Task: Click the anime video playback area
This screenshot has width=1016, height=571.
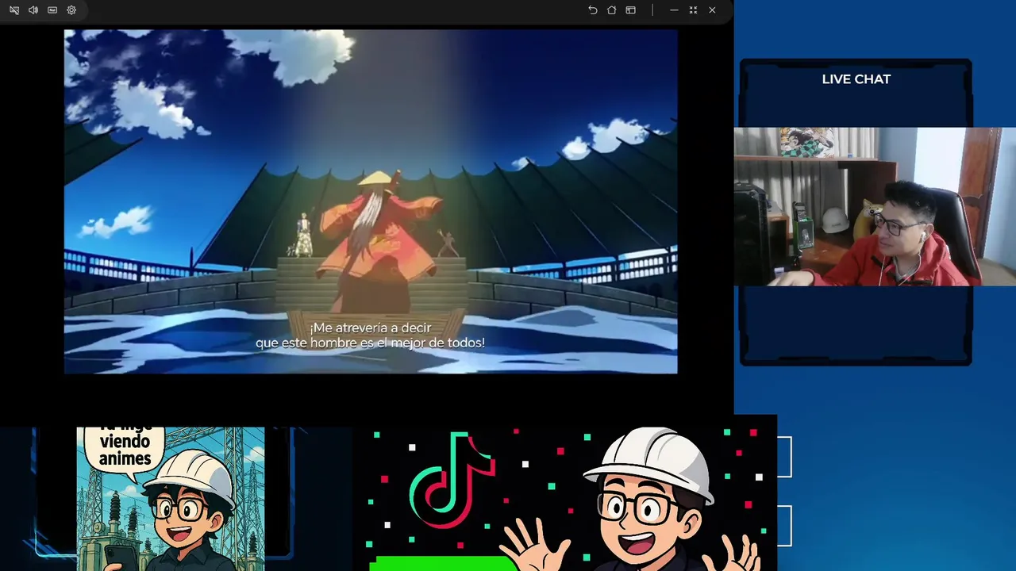Action: click(371, 201)
